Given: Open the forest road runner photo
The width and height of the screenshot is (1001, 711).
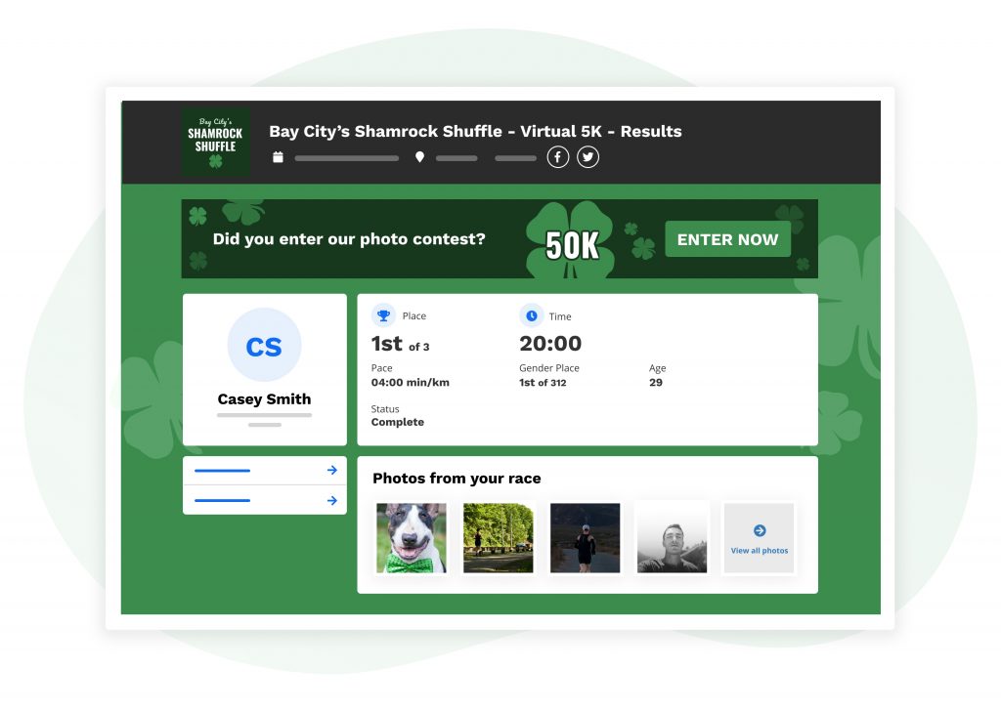Looking at the screenshot, I should tap(498, 537).
